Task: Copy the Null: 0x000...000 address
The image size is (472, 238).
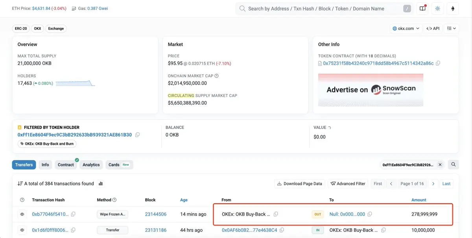Action: pos(370,214)
